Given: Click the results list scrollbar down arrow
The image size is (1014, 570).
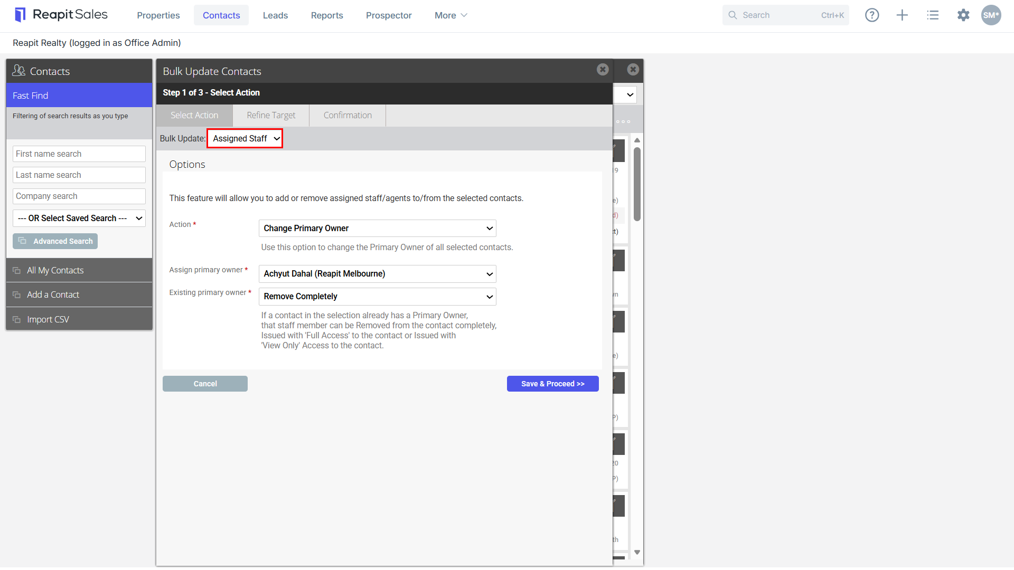Looking at the screenshot, I should (637, 553).
